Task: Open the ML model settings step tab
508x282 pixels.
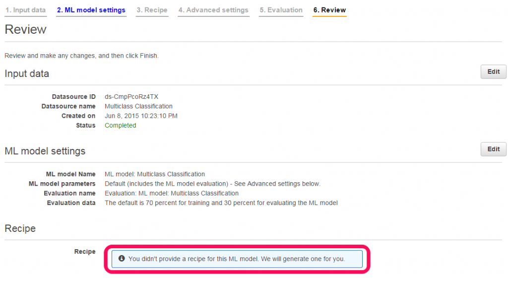Action: tap(91, 10)
